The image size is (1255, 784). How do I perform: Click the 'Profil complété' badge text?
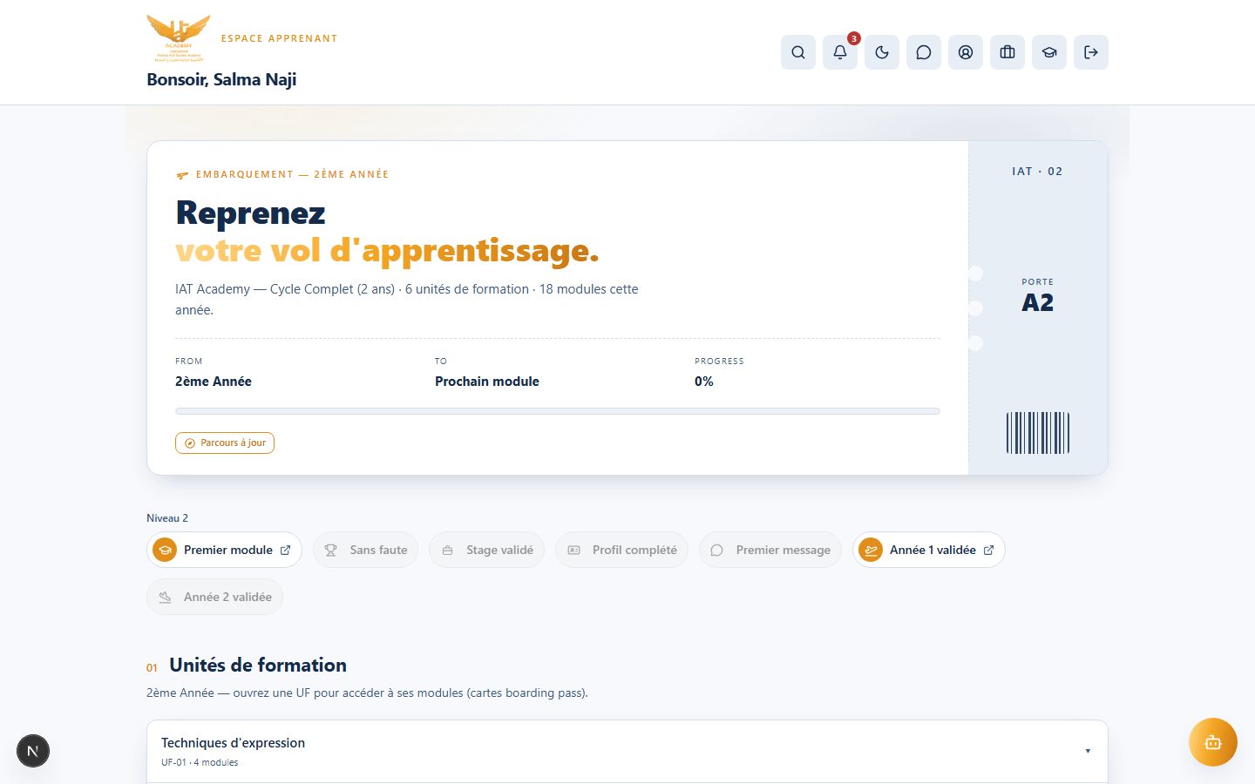(x=634, y=551)
